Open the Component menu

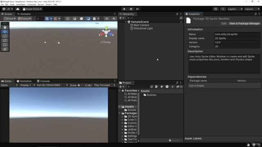(x=32, y=4)
